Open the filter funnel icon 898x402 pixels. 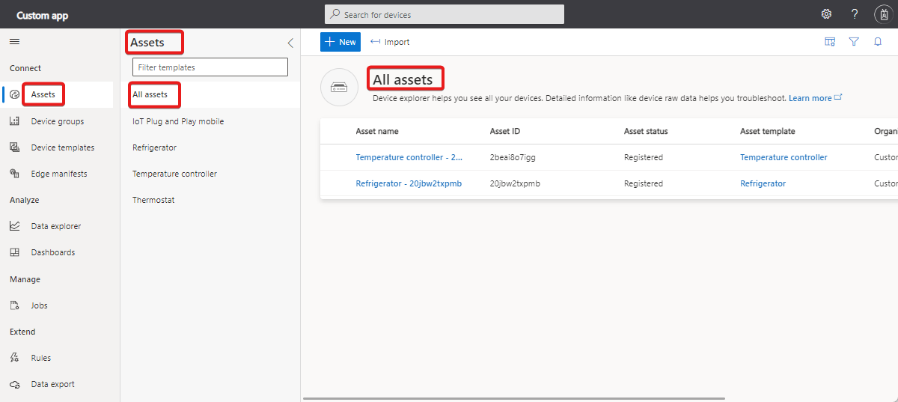tap(854, 42)
